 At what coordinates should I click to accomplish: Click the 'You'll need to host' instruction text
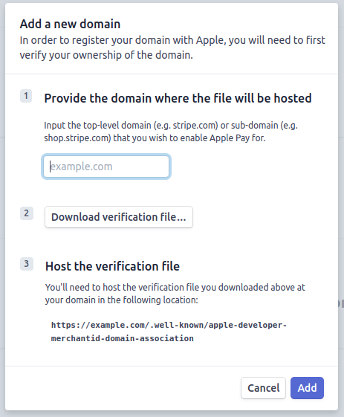point(175,294)
